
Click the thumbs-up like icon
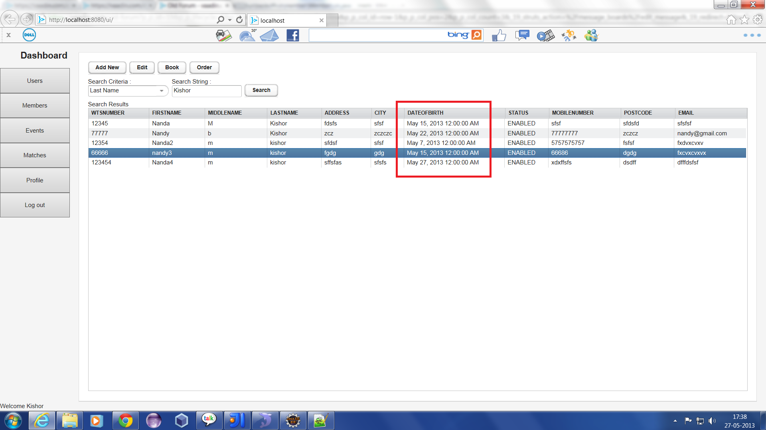[x=499, y=35]
